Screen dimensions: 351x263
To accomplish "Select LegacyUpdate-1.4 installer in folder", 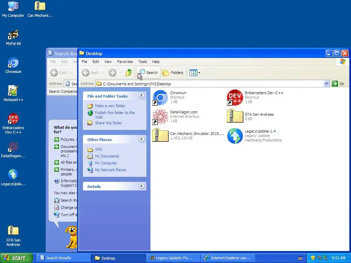I will [254, 136].
